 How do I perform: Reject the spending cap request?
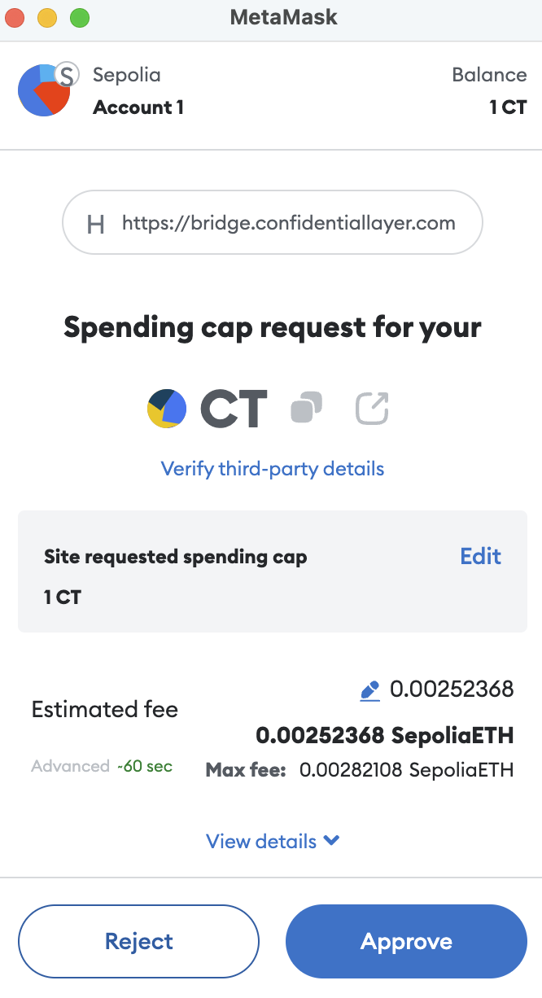pyautogui.click(x=139, y=942)
